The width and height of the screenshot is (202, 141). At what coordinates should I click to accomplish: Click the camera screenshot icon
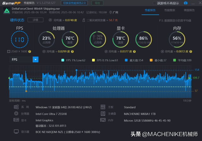(x=186, y=3)
